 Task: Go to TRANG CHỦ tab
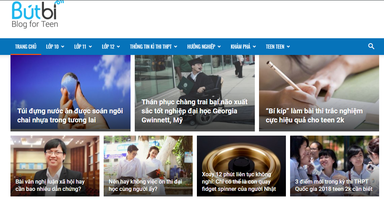[26, 47]
